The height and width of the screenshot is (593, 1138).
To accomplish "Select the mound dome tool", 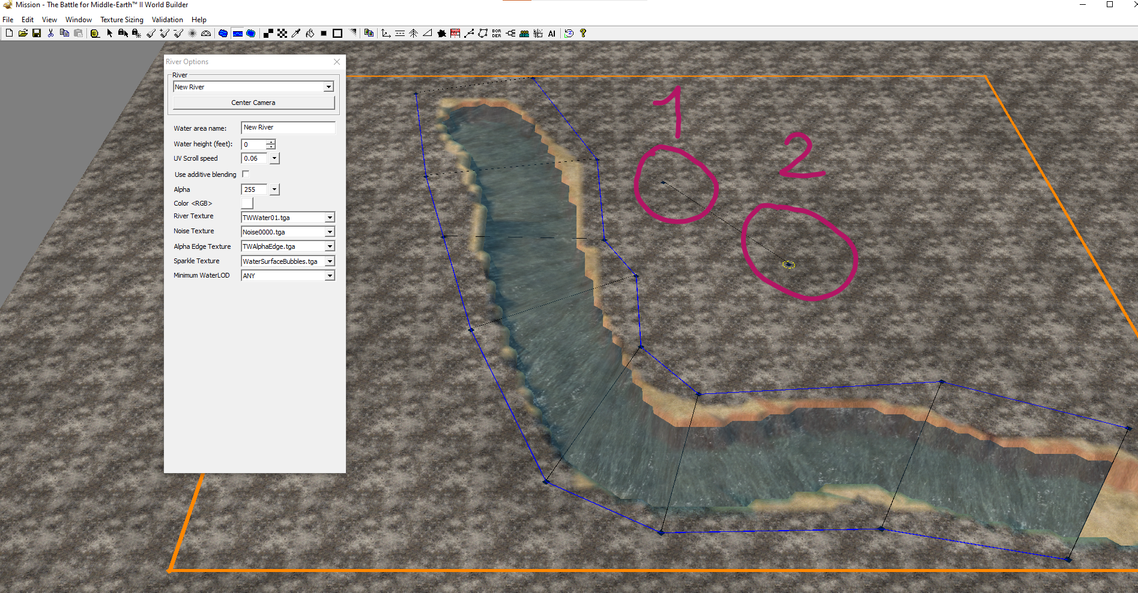I will (206, 34).
